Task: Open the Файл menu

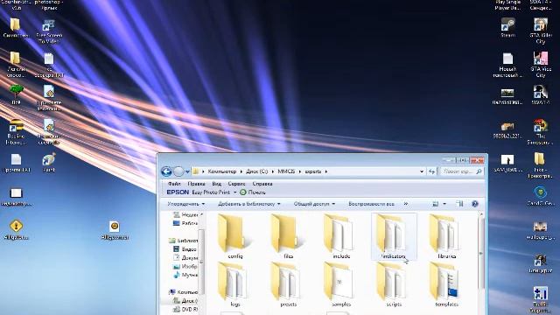Action: [x=174, y=184]
